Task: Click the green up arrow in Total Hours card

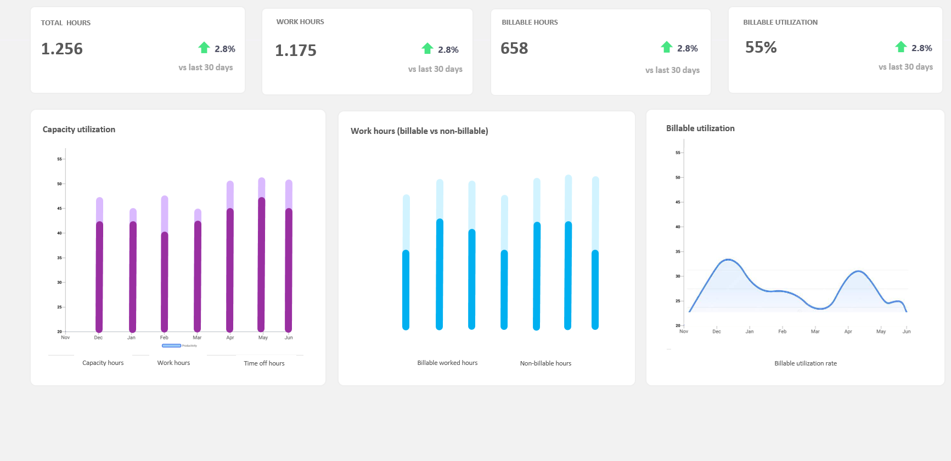Action: [204, 48]
